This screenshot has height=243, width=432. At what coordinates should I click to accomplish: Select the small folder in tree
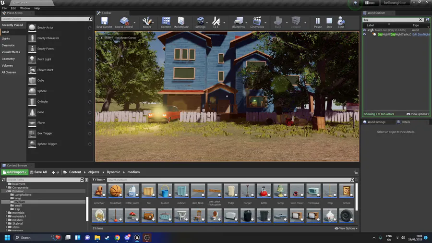[x=18, y=206]
